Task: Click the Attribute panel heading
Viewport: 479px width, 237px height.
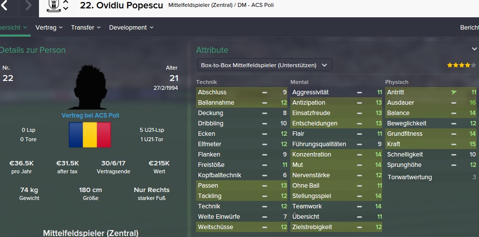Action: click(x=212, y=50)
